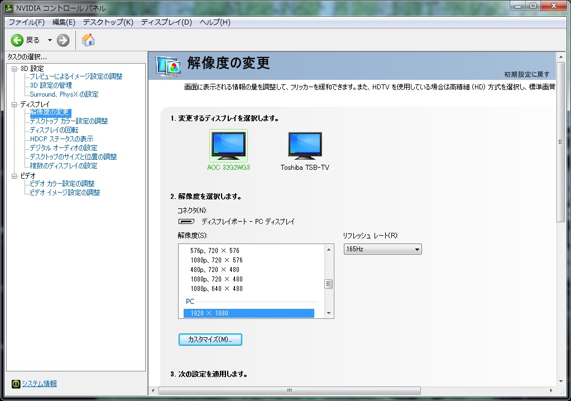Click the resolution list scroll up arrow

(x=328, y=250)
